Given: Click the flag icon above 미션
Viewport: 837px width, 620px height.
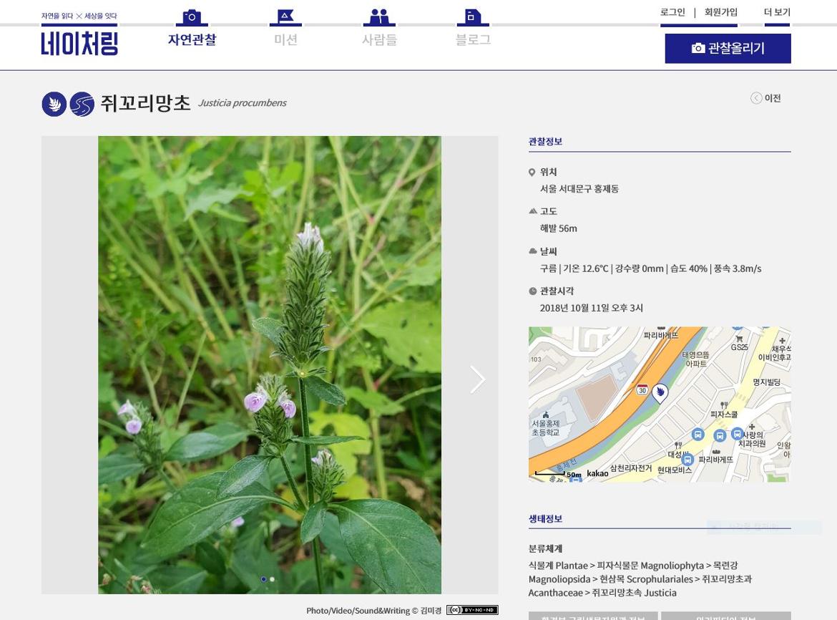Looking at the screenshot, I should click(x=285, y=17).
